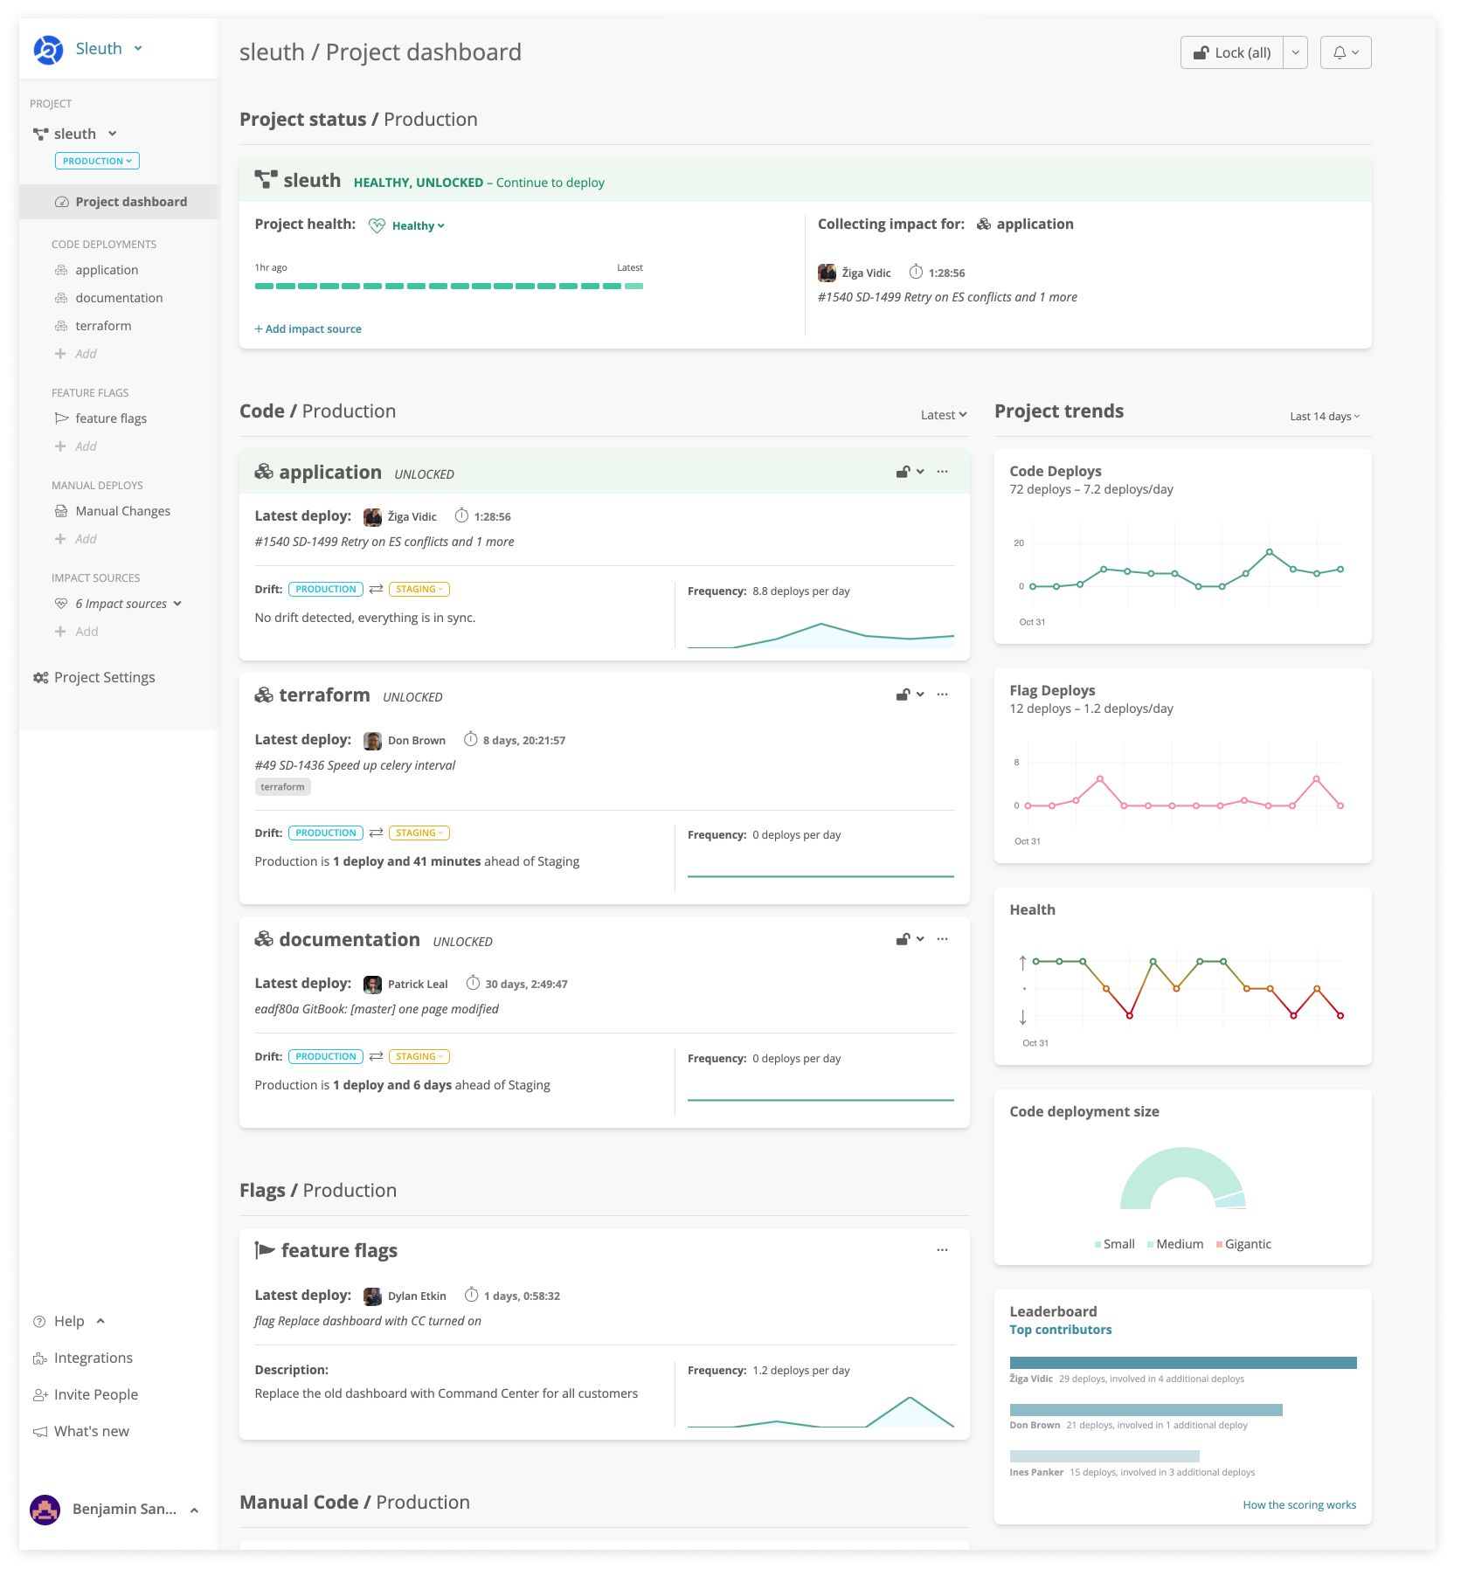This screenshot has height=1576, width=1461.
Task: Click Top contributors link
Action: 1061,1331
